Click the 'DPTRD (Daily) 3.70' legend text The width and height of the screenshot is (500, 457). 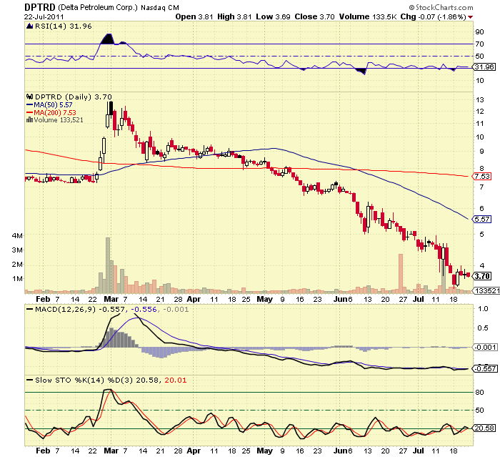point(74,97)
